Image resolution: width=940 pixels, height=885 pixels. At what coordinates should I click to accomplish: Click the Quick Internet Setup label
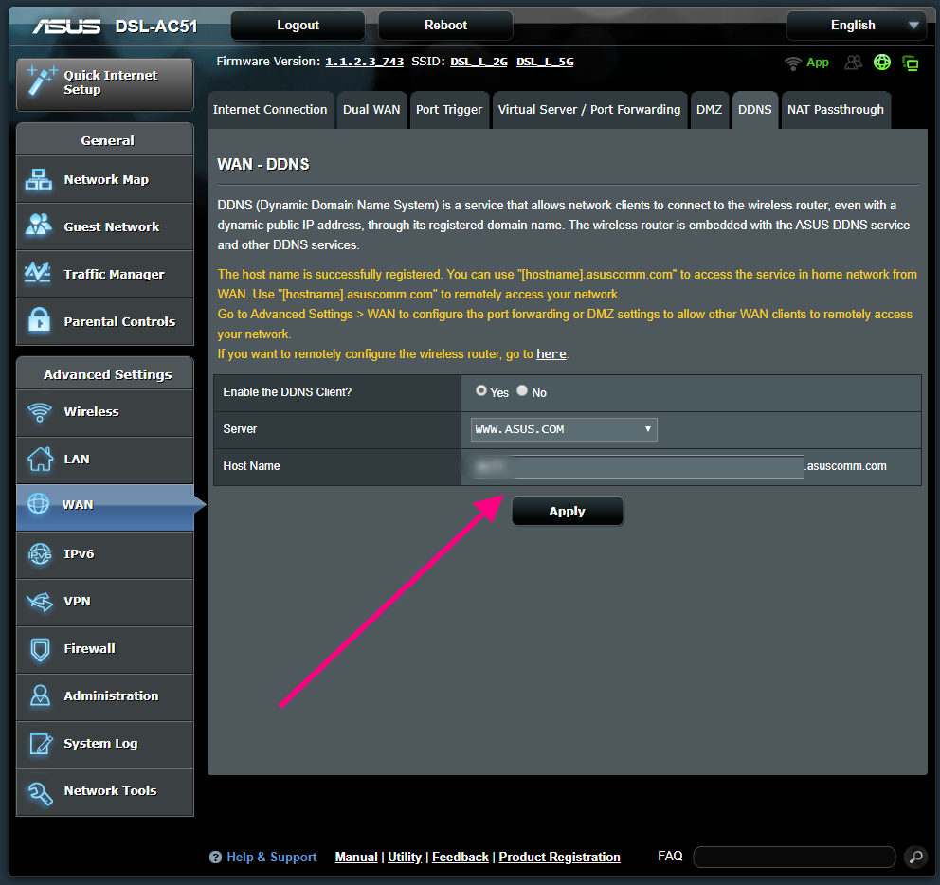point(111,82)
